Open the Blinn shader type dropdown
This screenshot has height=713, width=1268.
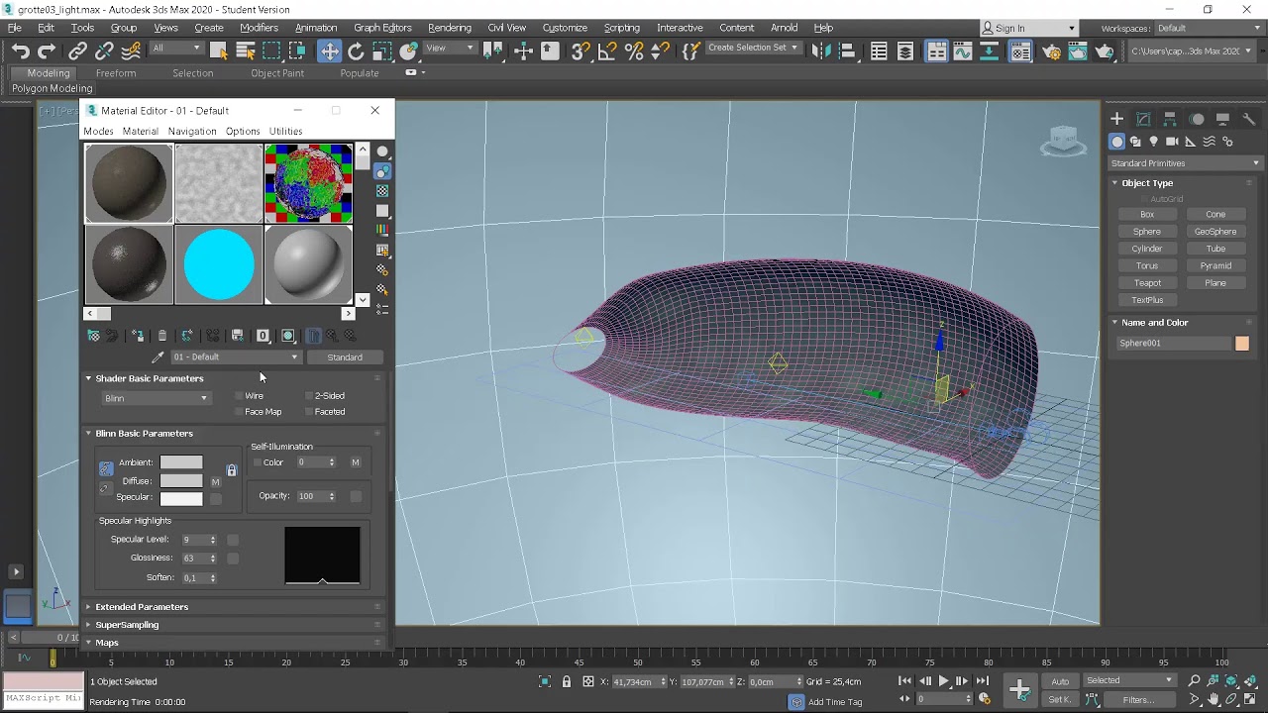tap(156, 398)
